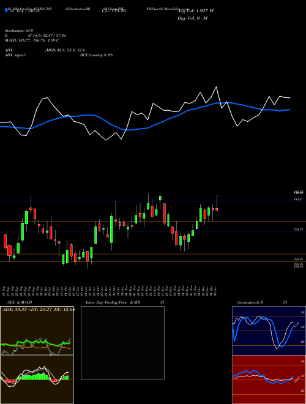Viewport: 306px width, 404px height.
Task: Select the 'Day Vol: 0 M' text
Action: pos(192,18)
